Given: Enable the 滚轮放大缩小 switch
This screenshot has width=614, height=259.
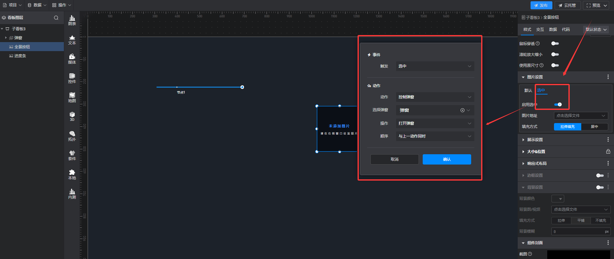Looking at the screenshot, I should click(x=555, y=54).
